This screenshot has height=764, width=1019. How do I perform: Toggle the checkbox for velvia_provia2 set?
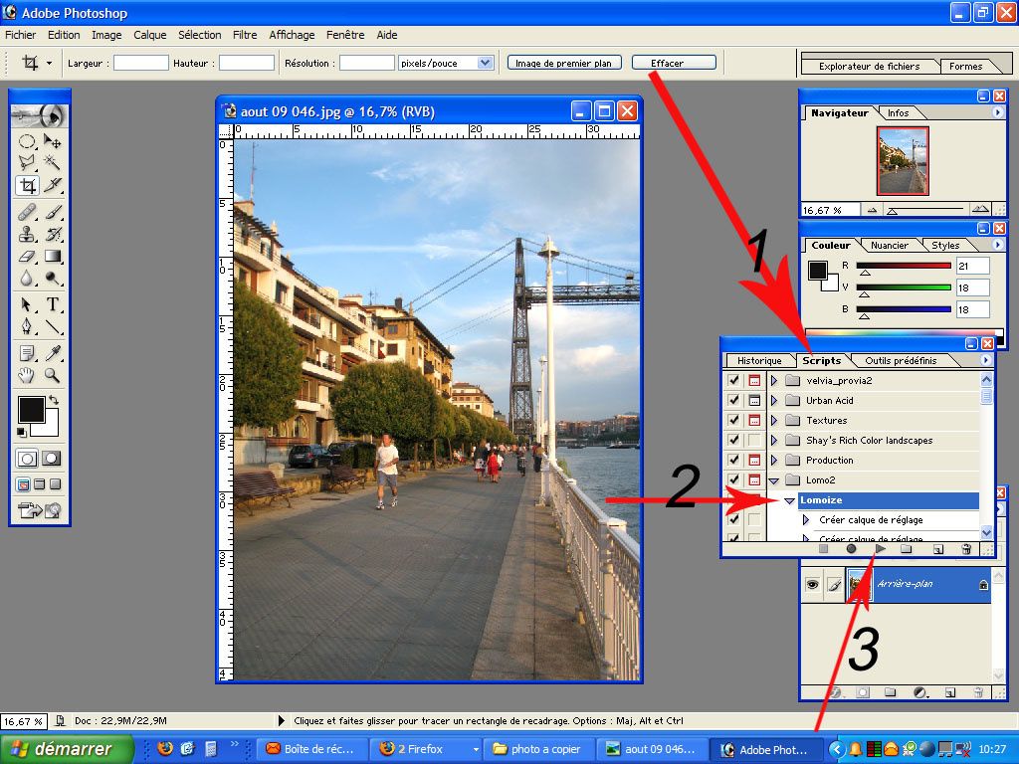click(x=733, y=381)
